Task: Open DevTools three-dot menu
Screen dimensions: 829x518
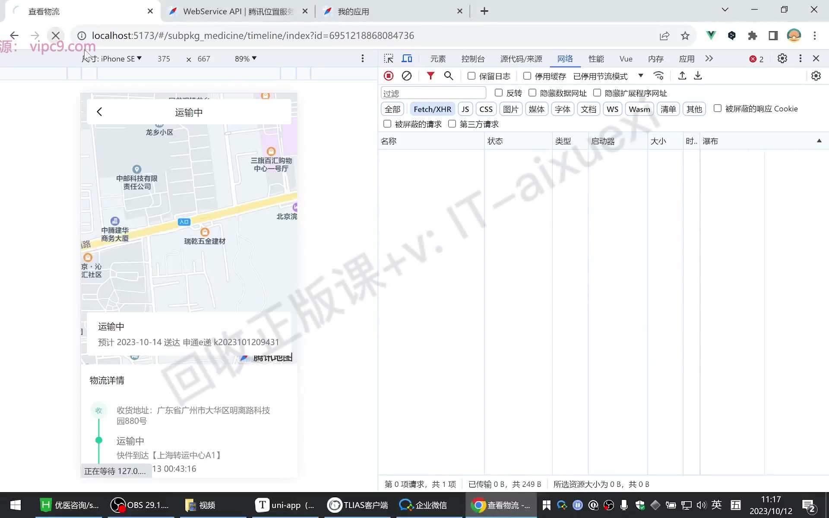Action: pos(801,59)
